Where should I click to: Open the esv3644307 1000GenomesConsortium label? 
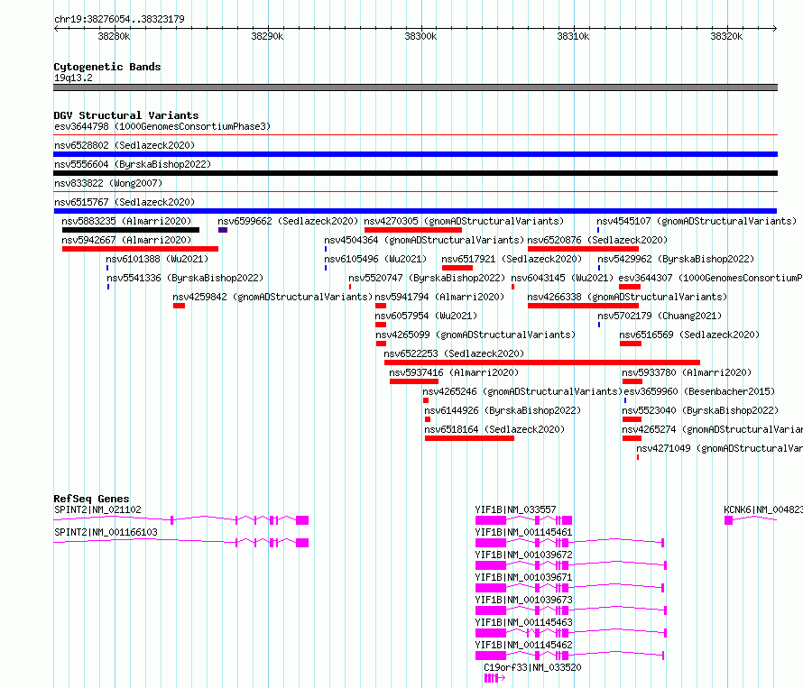coord(711,278)
